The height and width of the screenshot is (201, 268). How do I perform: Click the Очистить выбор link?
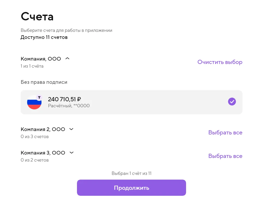click(x=220, y=62)
